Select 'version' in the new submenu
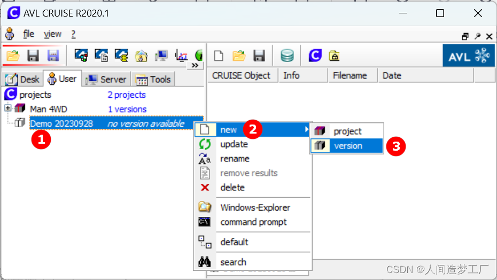Screen dimensions: 497x280 pos(347,146)
